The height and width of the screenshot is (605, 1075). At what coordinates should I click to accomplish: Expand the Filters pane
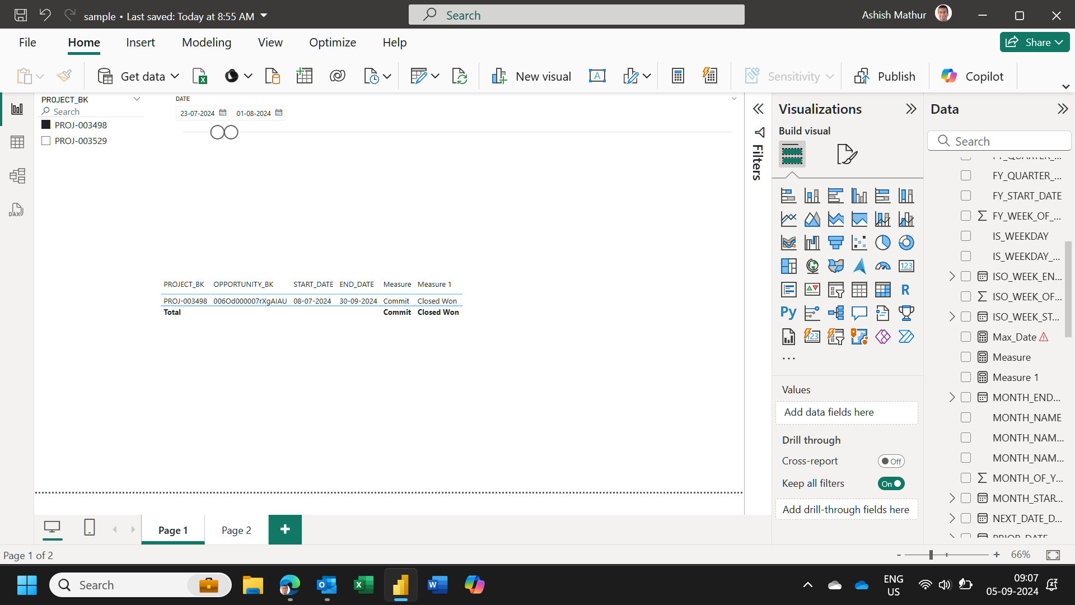[758, 109]
